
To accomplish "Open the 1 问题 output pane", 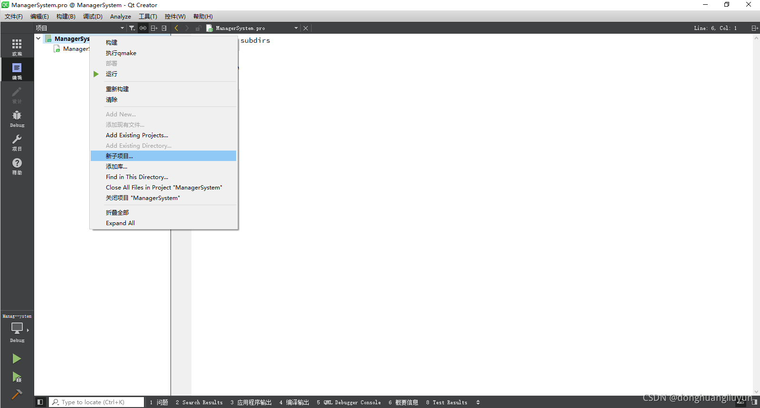I will pos(159,402).
